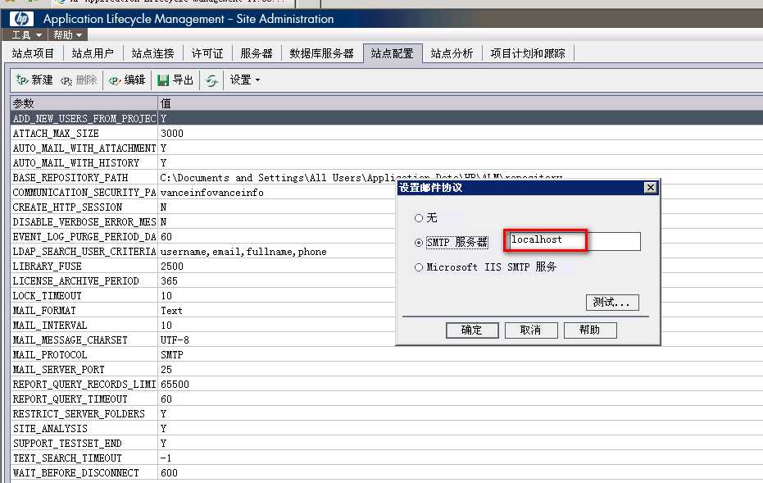Select the 无 (None) radio option
763x483 pixels.
(419, 217)
